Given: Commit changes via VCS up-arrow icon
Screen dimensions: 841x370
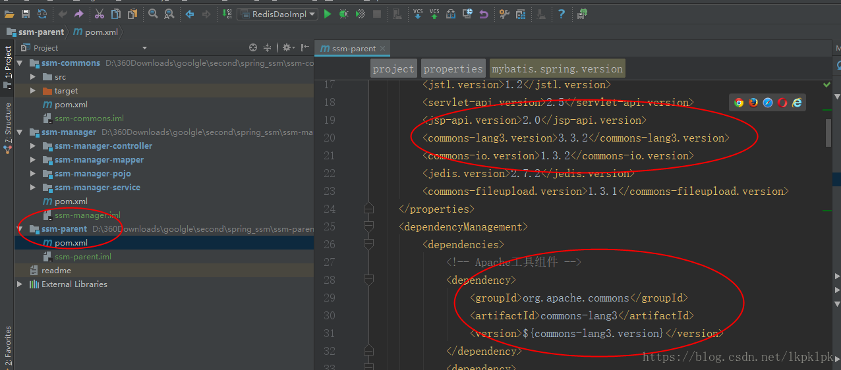Looking at the screenshot, I should click(434, 13).
